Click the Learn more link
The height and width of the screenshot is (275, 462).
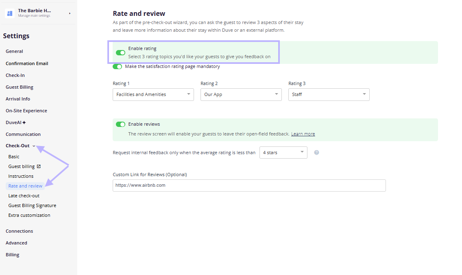coord(303,134)
